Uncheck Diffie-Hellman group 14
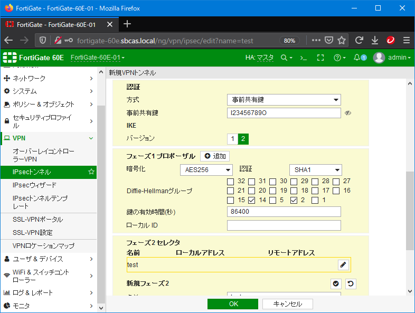 pyautogui.click(x=252, y=200)
